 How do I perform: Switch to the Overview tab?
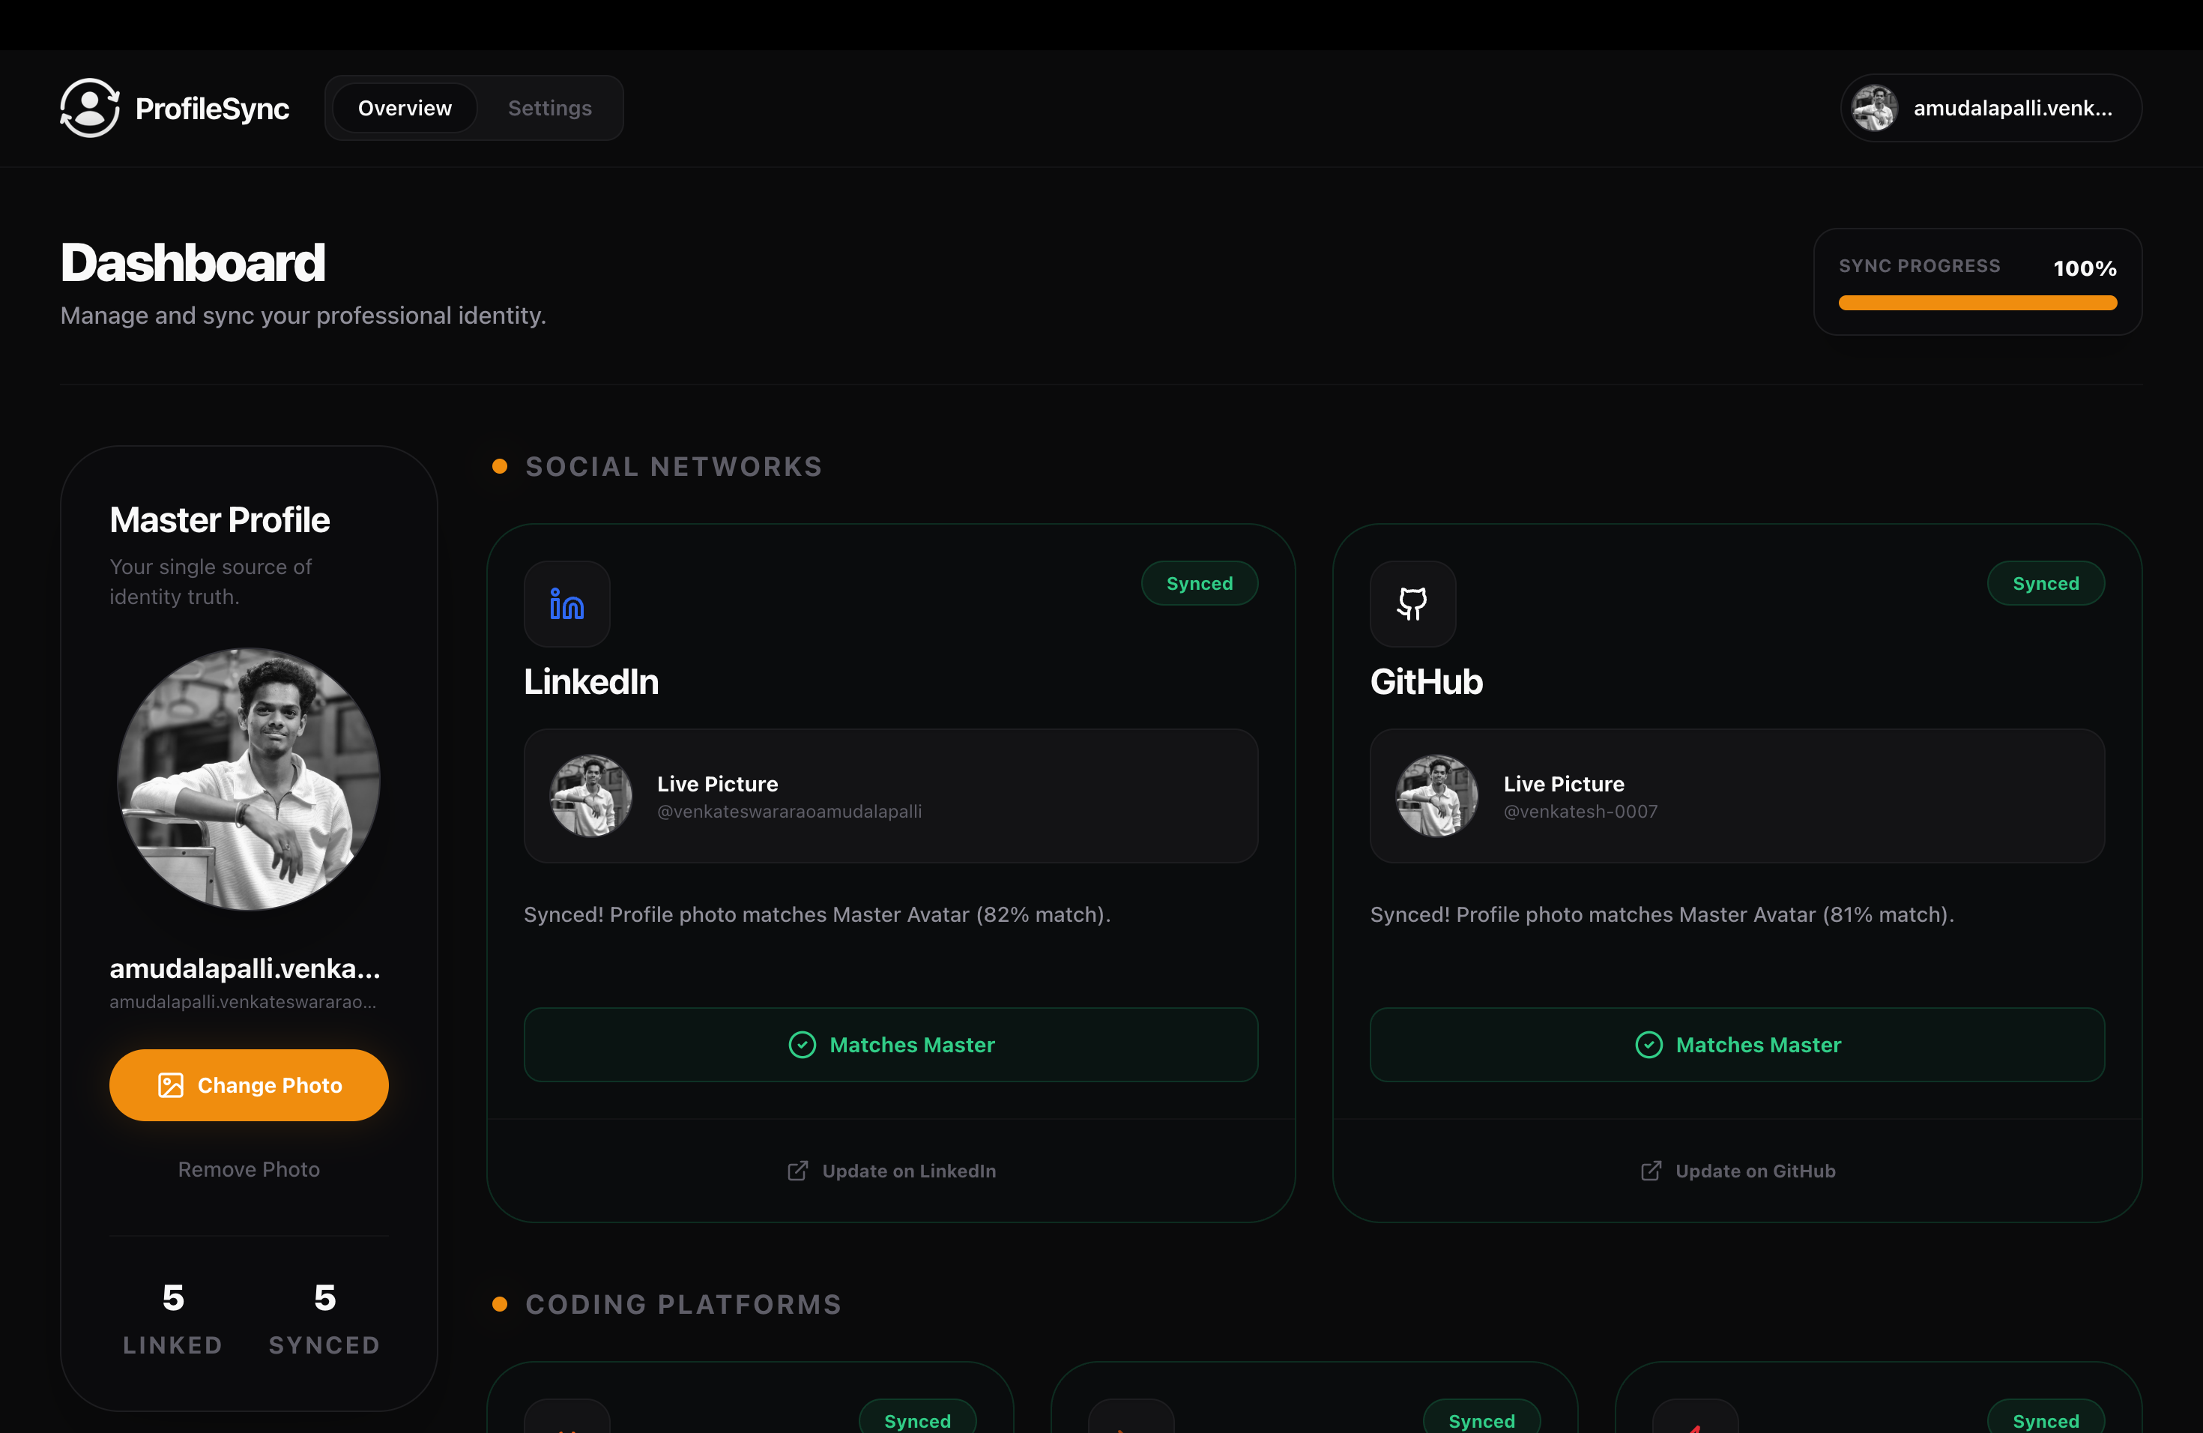point(405,109)
